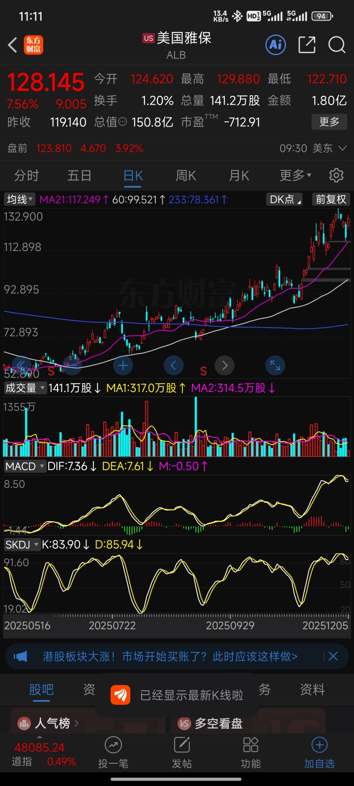Close the news banner with X

pos(333,656)
